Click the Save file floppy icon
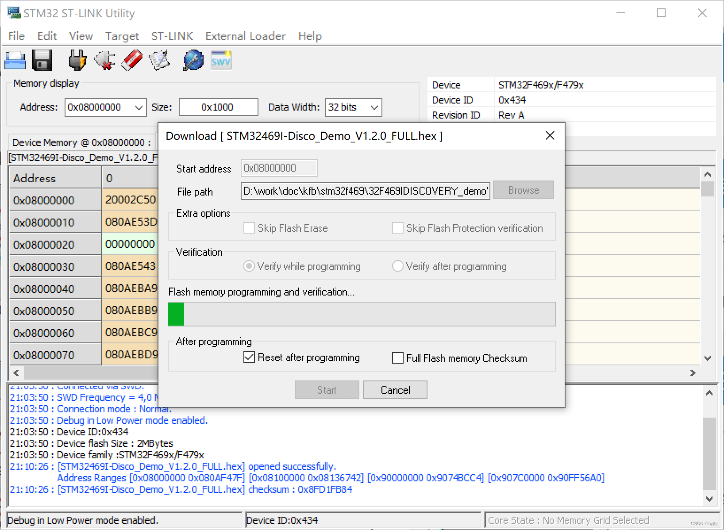This screenshot has width=724, height=530. (42, 60)
